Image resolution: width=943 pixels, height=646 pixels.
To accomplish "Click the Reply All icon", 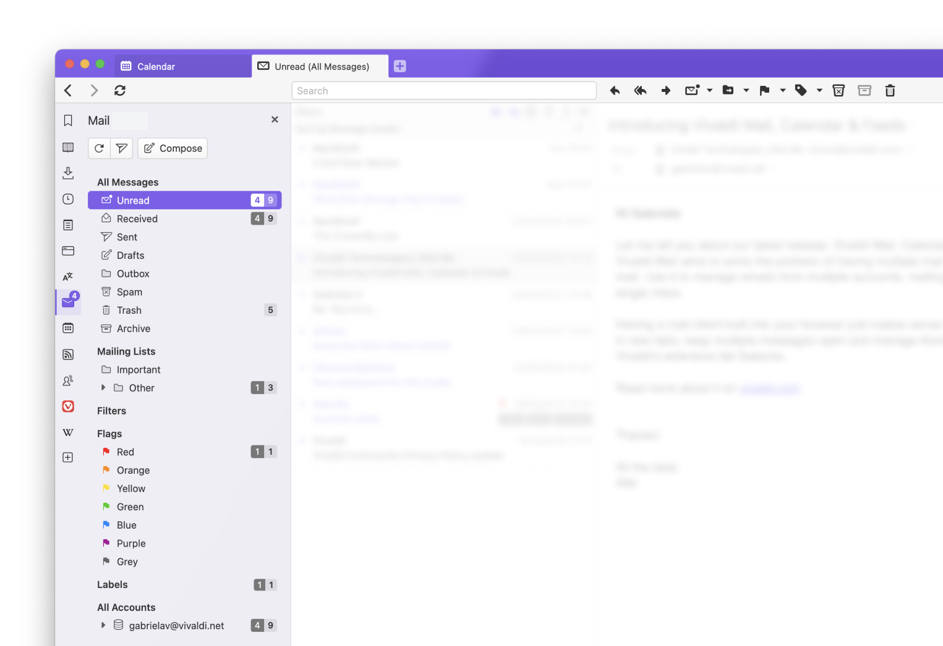I will pos(640,91).
